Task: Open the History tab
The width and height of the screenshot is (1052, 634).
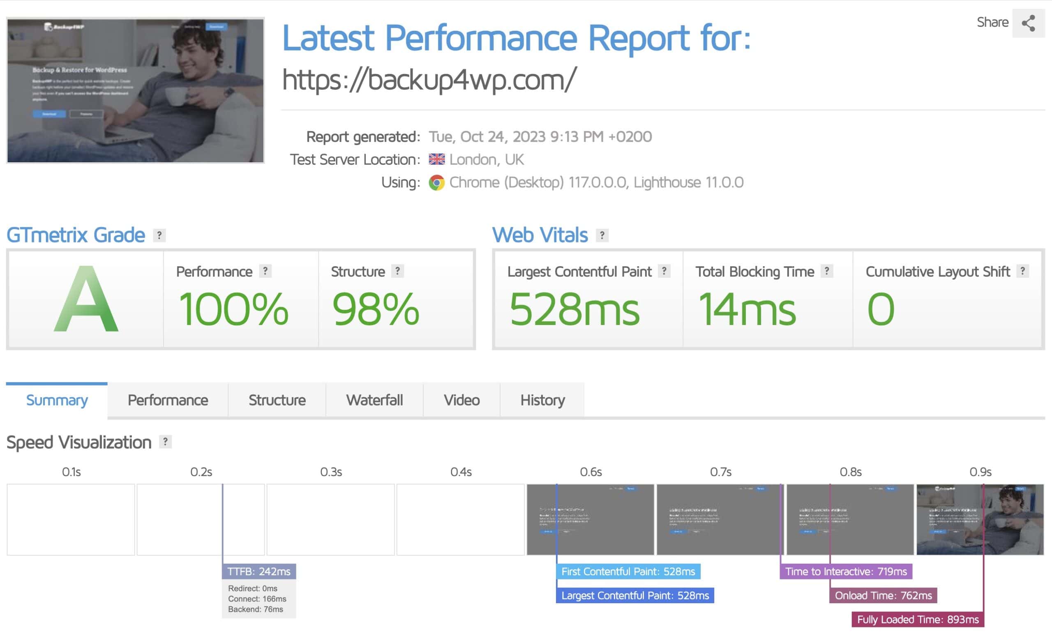Action: pos(542,400)
